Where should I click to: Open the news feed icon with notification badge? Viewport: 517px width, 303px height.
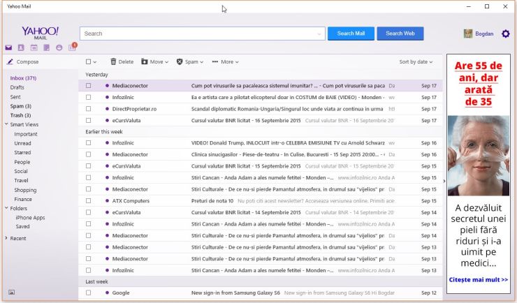coord(71,47)
